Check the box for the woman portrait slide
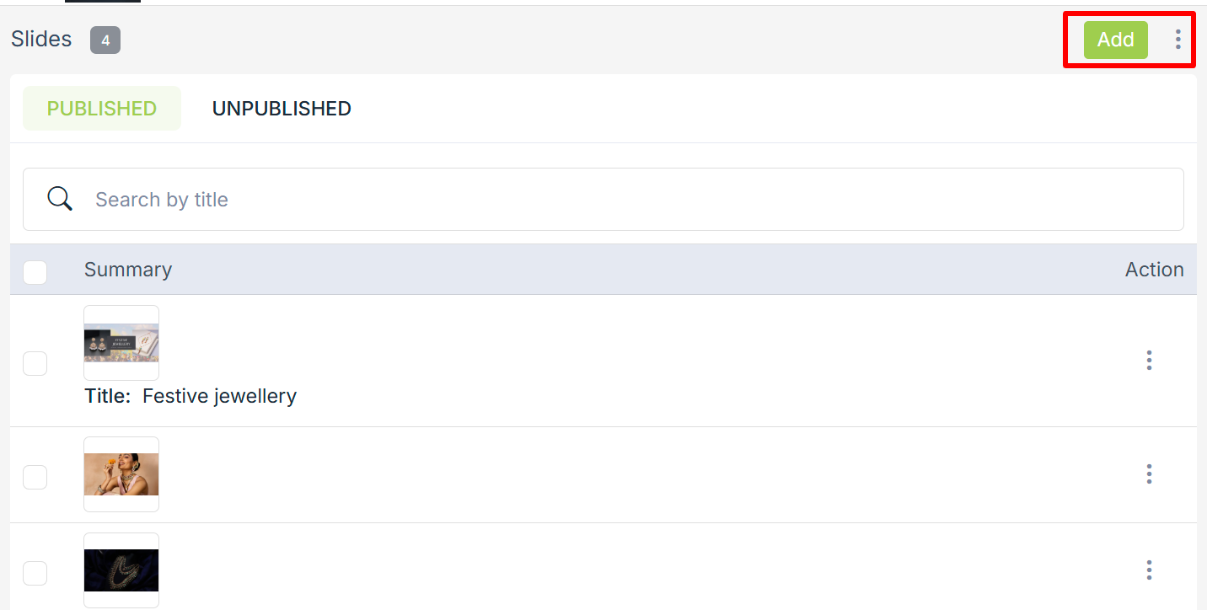Viewport: 1207px width, 610px height. pos(35,477)
